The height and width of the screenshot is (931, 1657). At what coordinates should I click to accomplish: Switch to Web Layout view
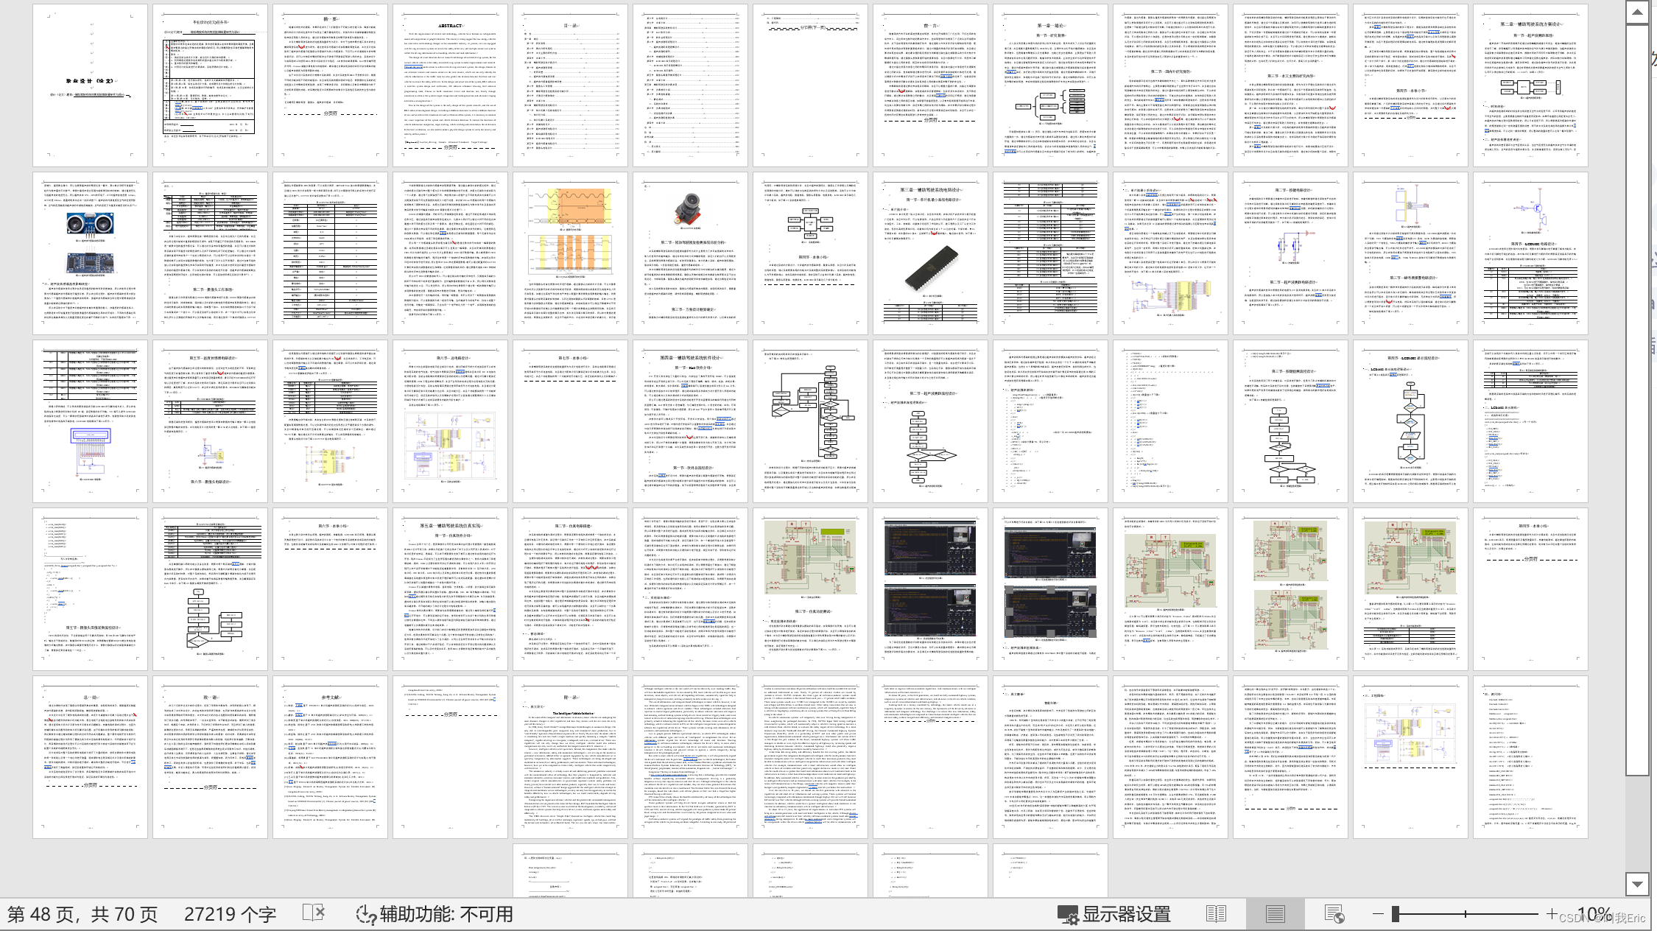(x=1334, y=914)
